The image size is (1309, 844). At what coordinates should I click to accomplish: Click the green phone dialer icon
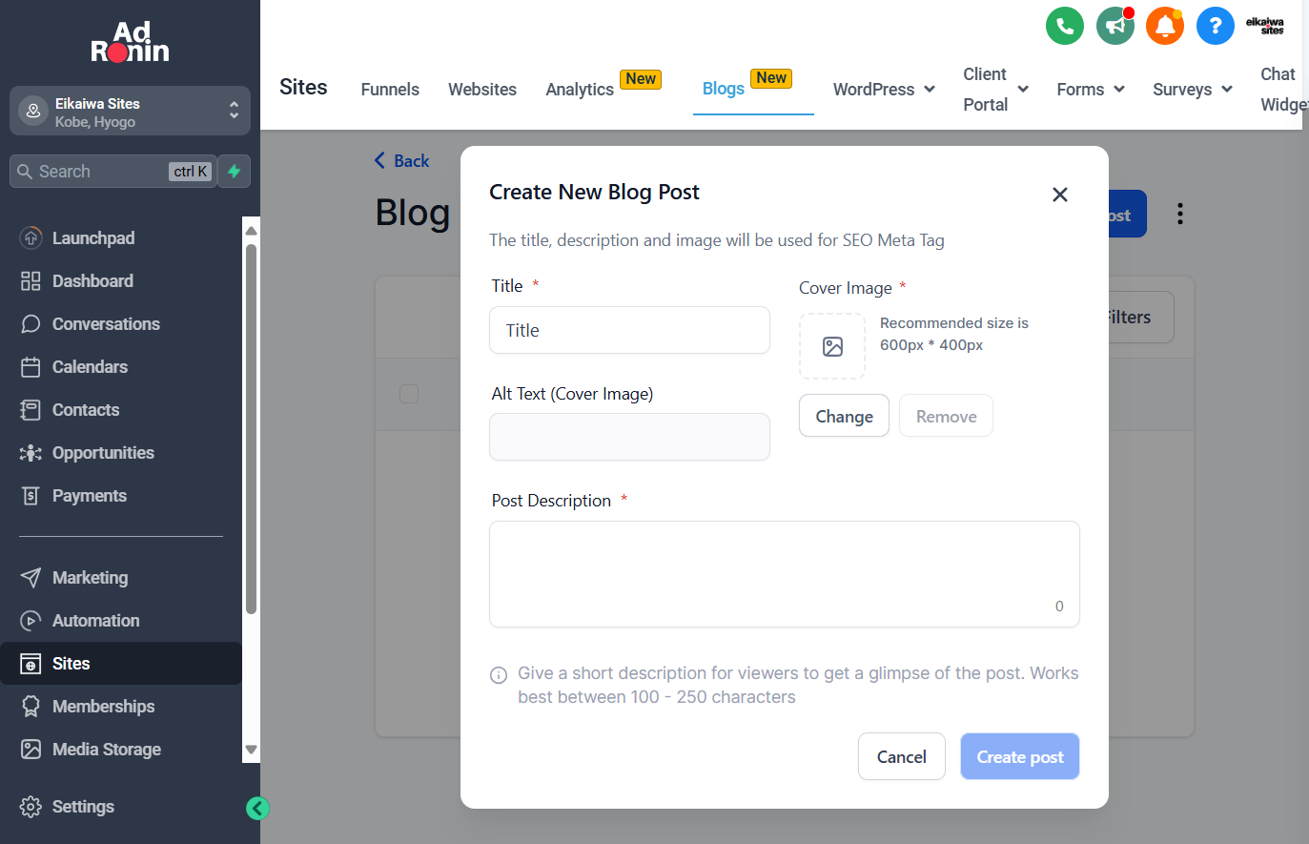click(x=1065, y=26)
